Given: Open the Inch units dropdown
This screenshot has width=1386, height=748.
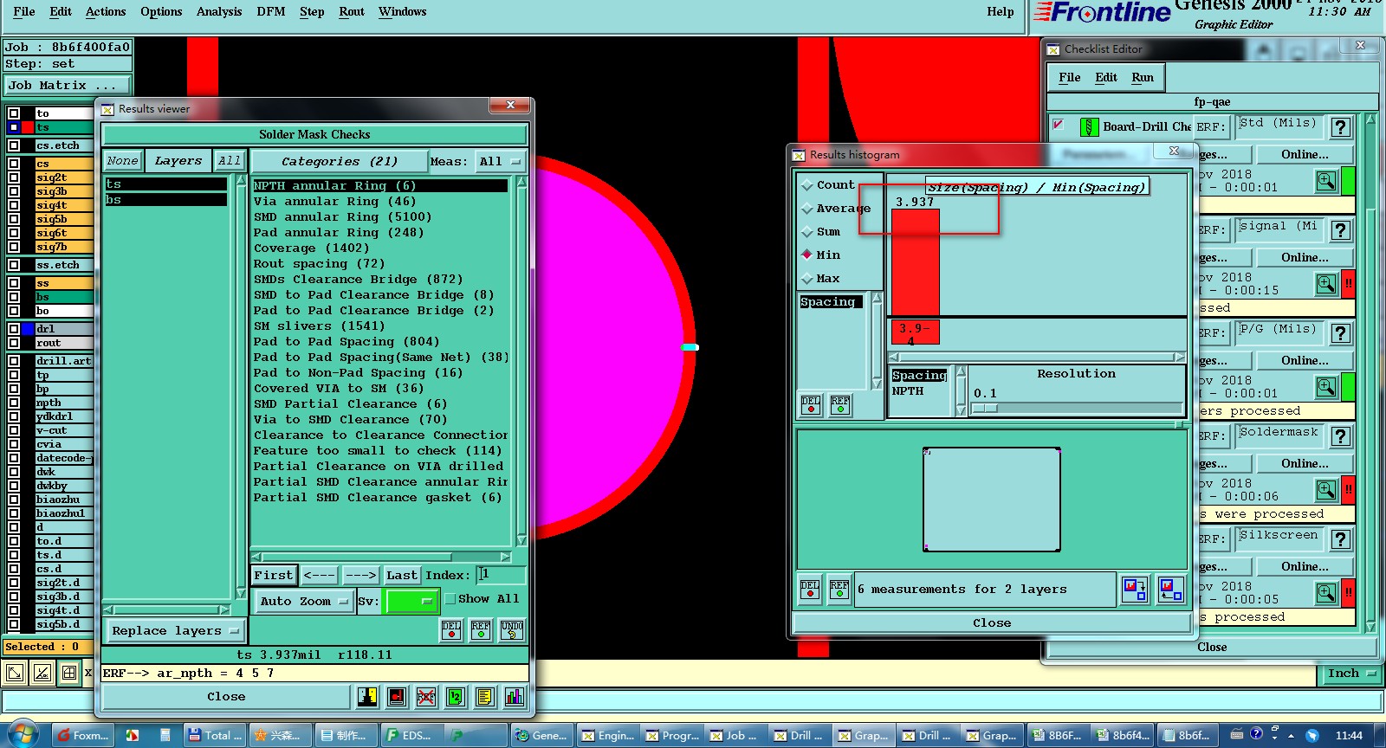Looking at the screenshot, I should pos(1351,674).
